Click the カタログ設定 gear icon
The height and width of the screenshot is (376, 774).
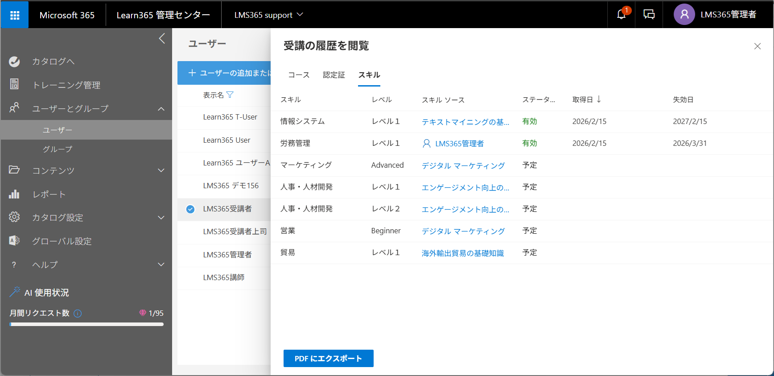coord(14,217)
